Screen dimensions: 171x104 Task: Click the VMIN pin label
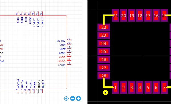tap(62, 45)
